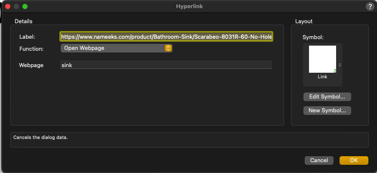Screen dimensions: 377x173
Task: Click the yellow minimize window button
Action: click(16, 6)
